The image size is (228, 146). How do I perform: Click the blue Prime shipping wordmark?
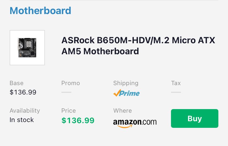129,93
